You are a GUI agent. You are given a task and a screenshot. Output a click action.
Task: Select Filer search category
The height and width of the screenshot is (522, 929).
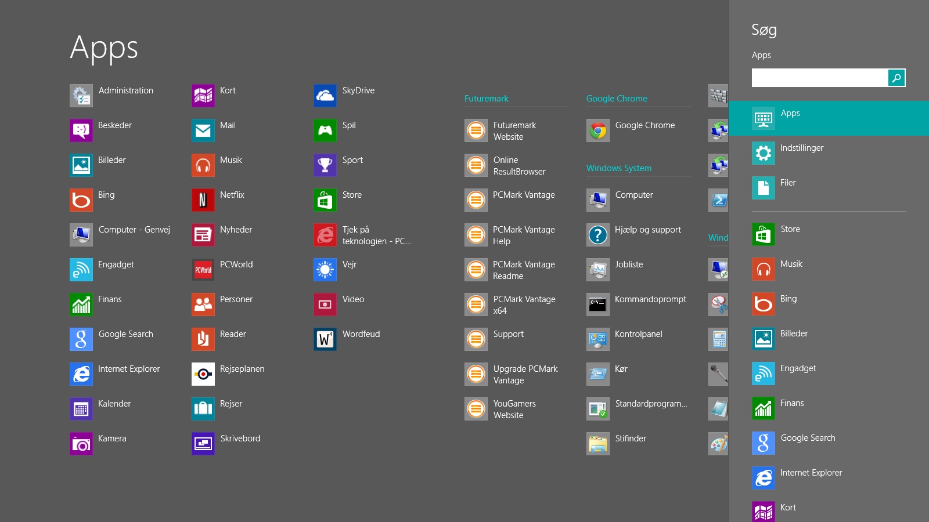[787, 183]
